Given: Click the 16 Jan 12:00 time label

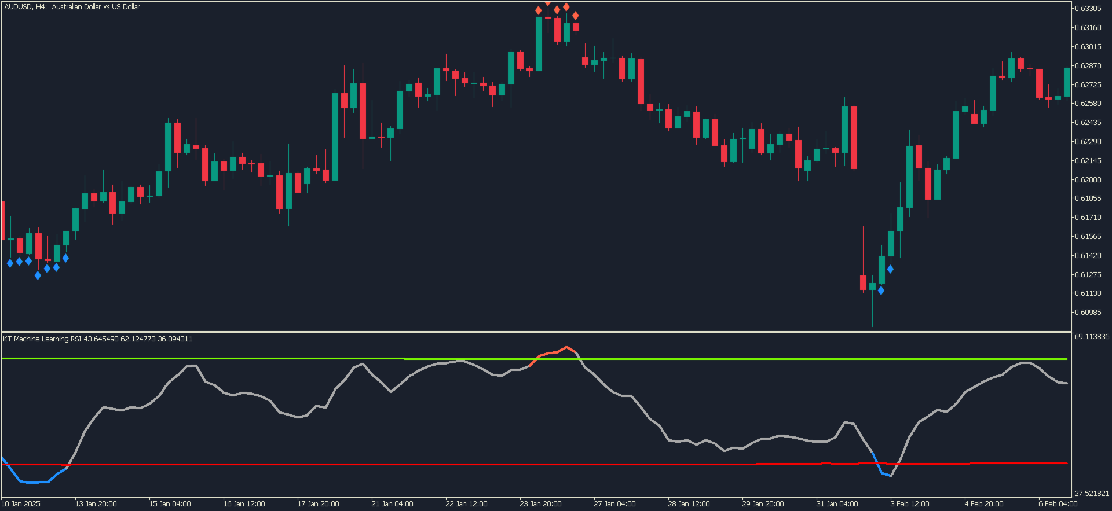Looking at the screenshot, I should tap(244, 504).
